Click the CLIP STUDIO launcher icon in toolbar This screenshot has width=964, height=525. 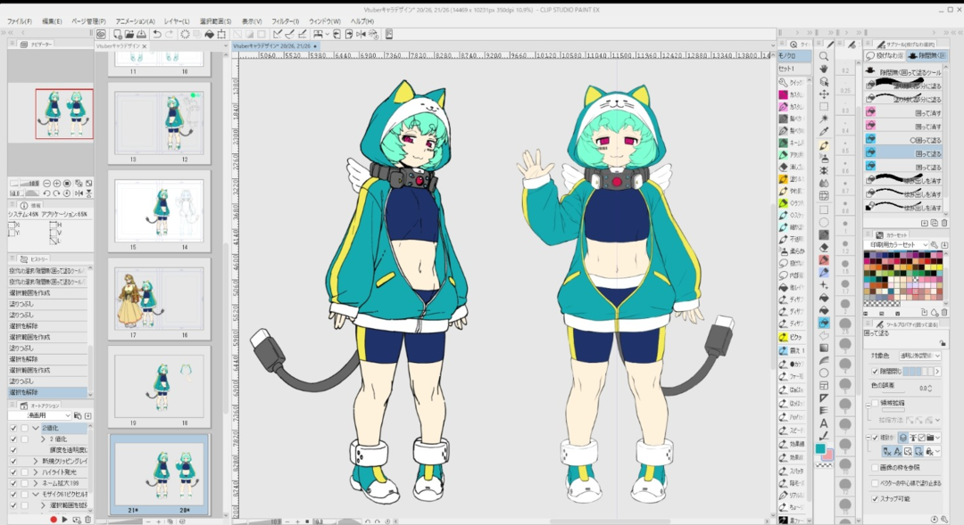click(101, 34)
